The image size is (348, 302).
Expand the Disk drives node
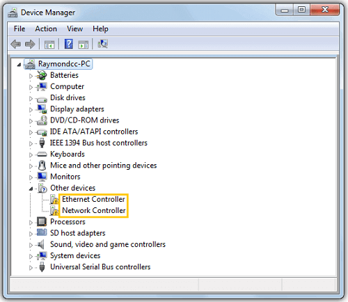pyautogui.click(x=31, y=98)
